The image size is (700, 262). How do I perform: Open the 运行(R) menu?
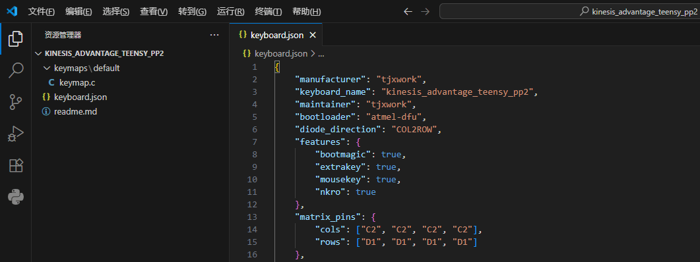(231, 12)
